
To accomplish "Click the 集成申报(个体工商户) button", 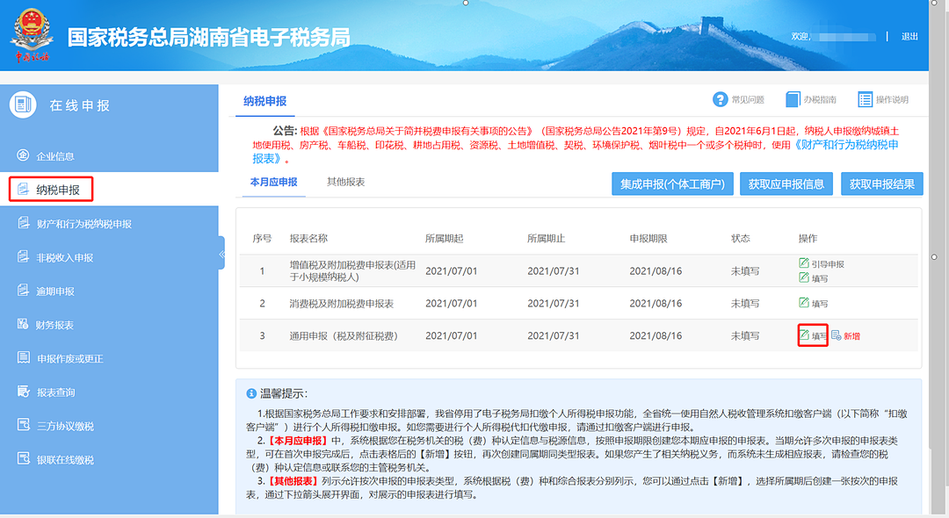I will (x=672, y=183).
